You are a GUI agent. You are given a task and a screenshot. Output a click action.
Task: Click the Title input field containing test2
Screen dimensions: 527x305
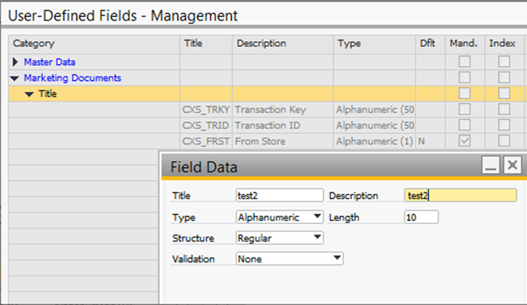(280, 195)
